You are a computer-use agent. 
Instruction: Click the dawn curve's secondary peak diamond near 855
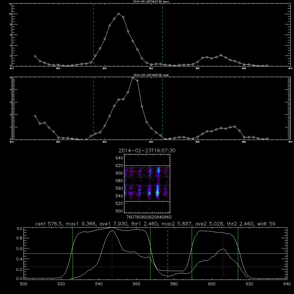point(221,55)
